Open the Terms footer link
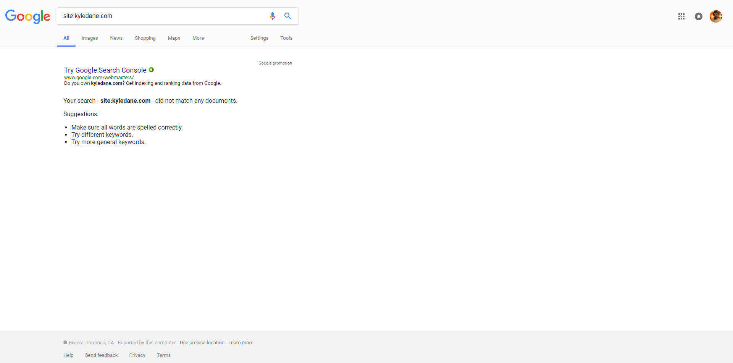The width and height of the screenshot is (733, 363). tap(164, 355)
